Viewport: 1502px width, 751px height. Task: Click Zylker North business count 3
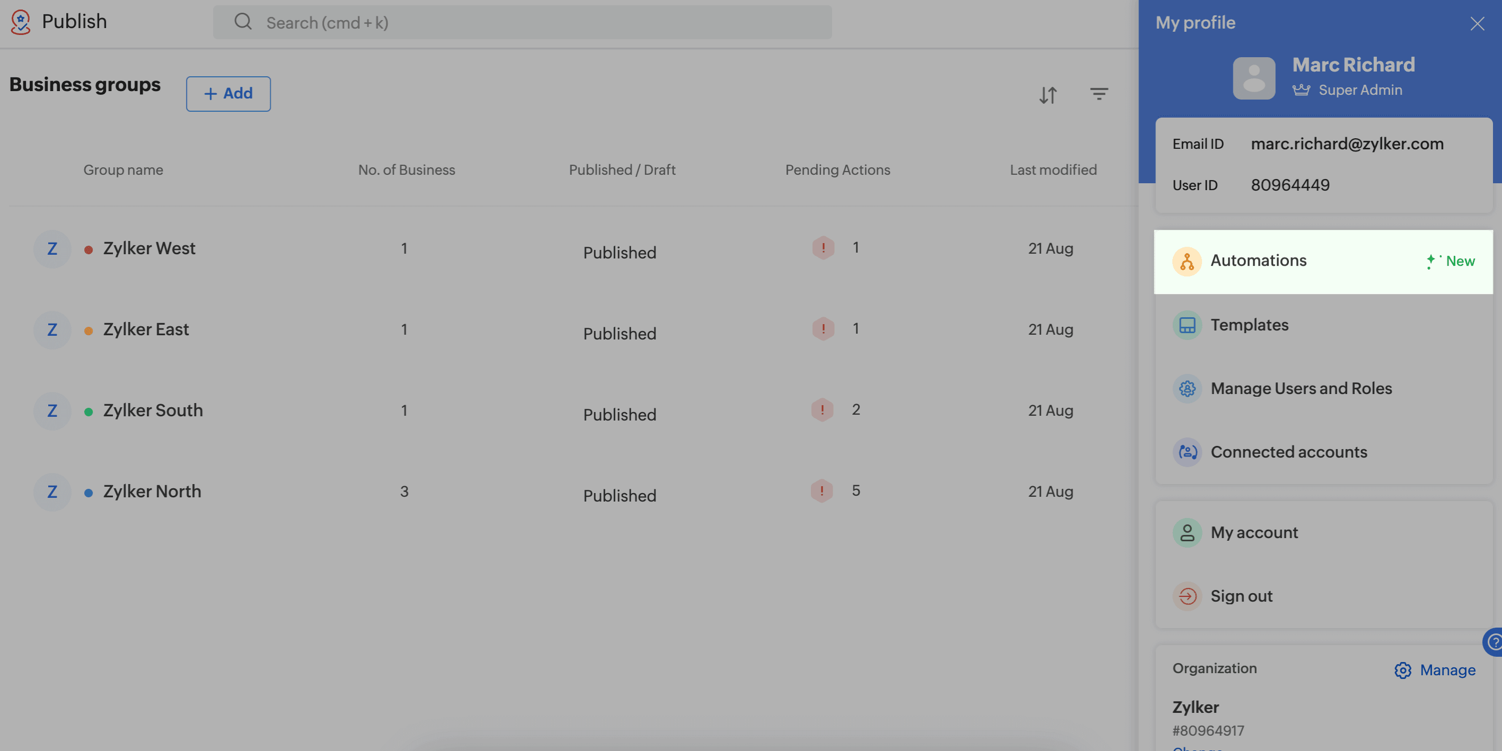pos(404,491)
